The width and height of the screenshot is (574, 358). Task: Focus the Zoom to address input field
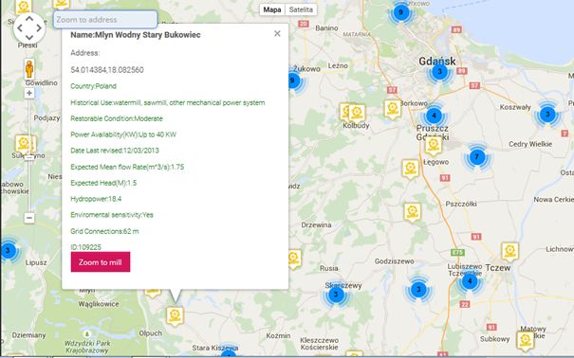click(x=105, y=19)
